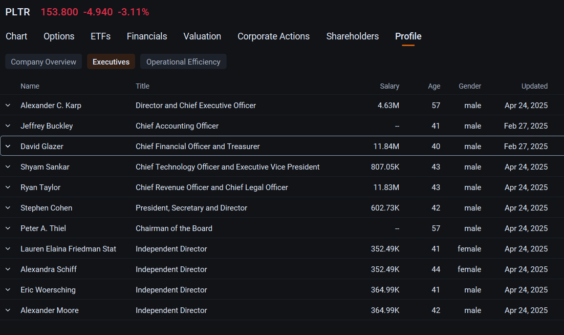The height and width of the screenshot is (335, 564).
Task: Show the Company Overview section
Action: click(44, 61)
